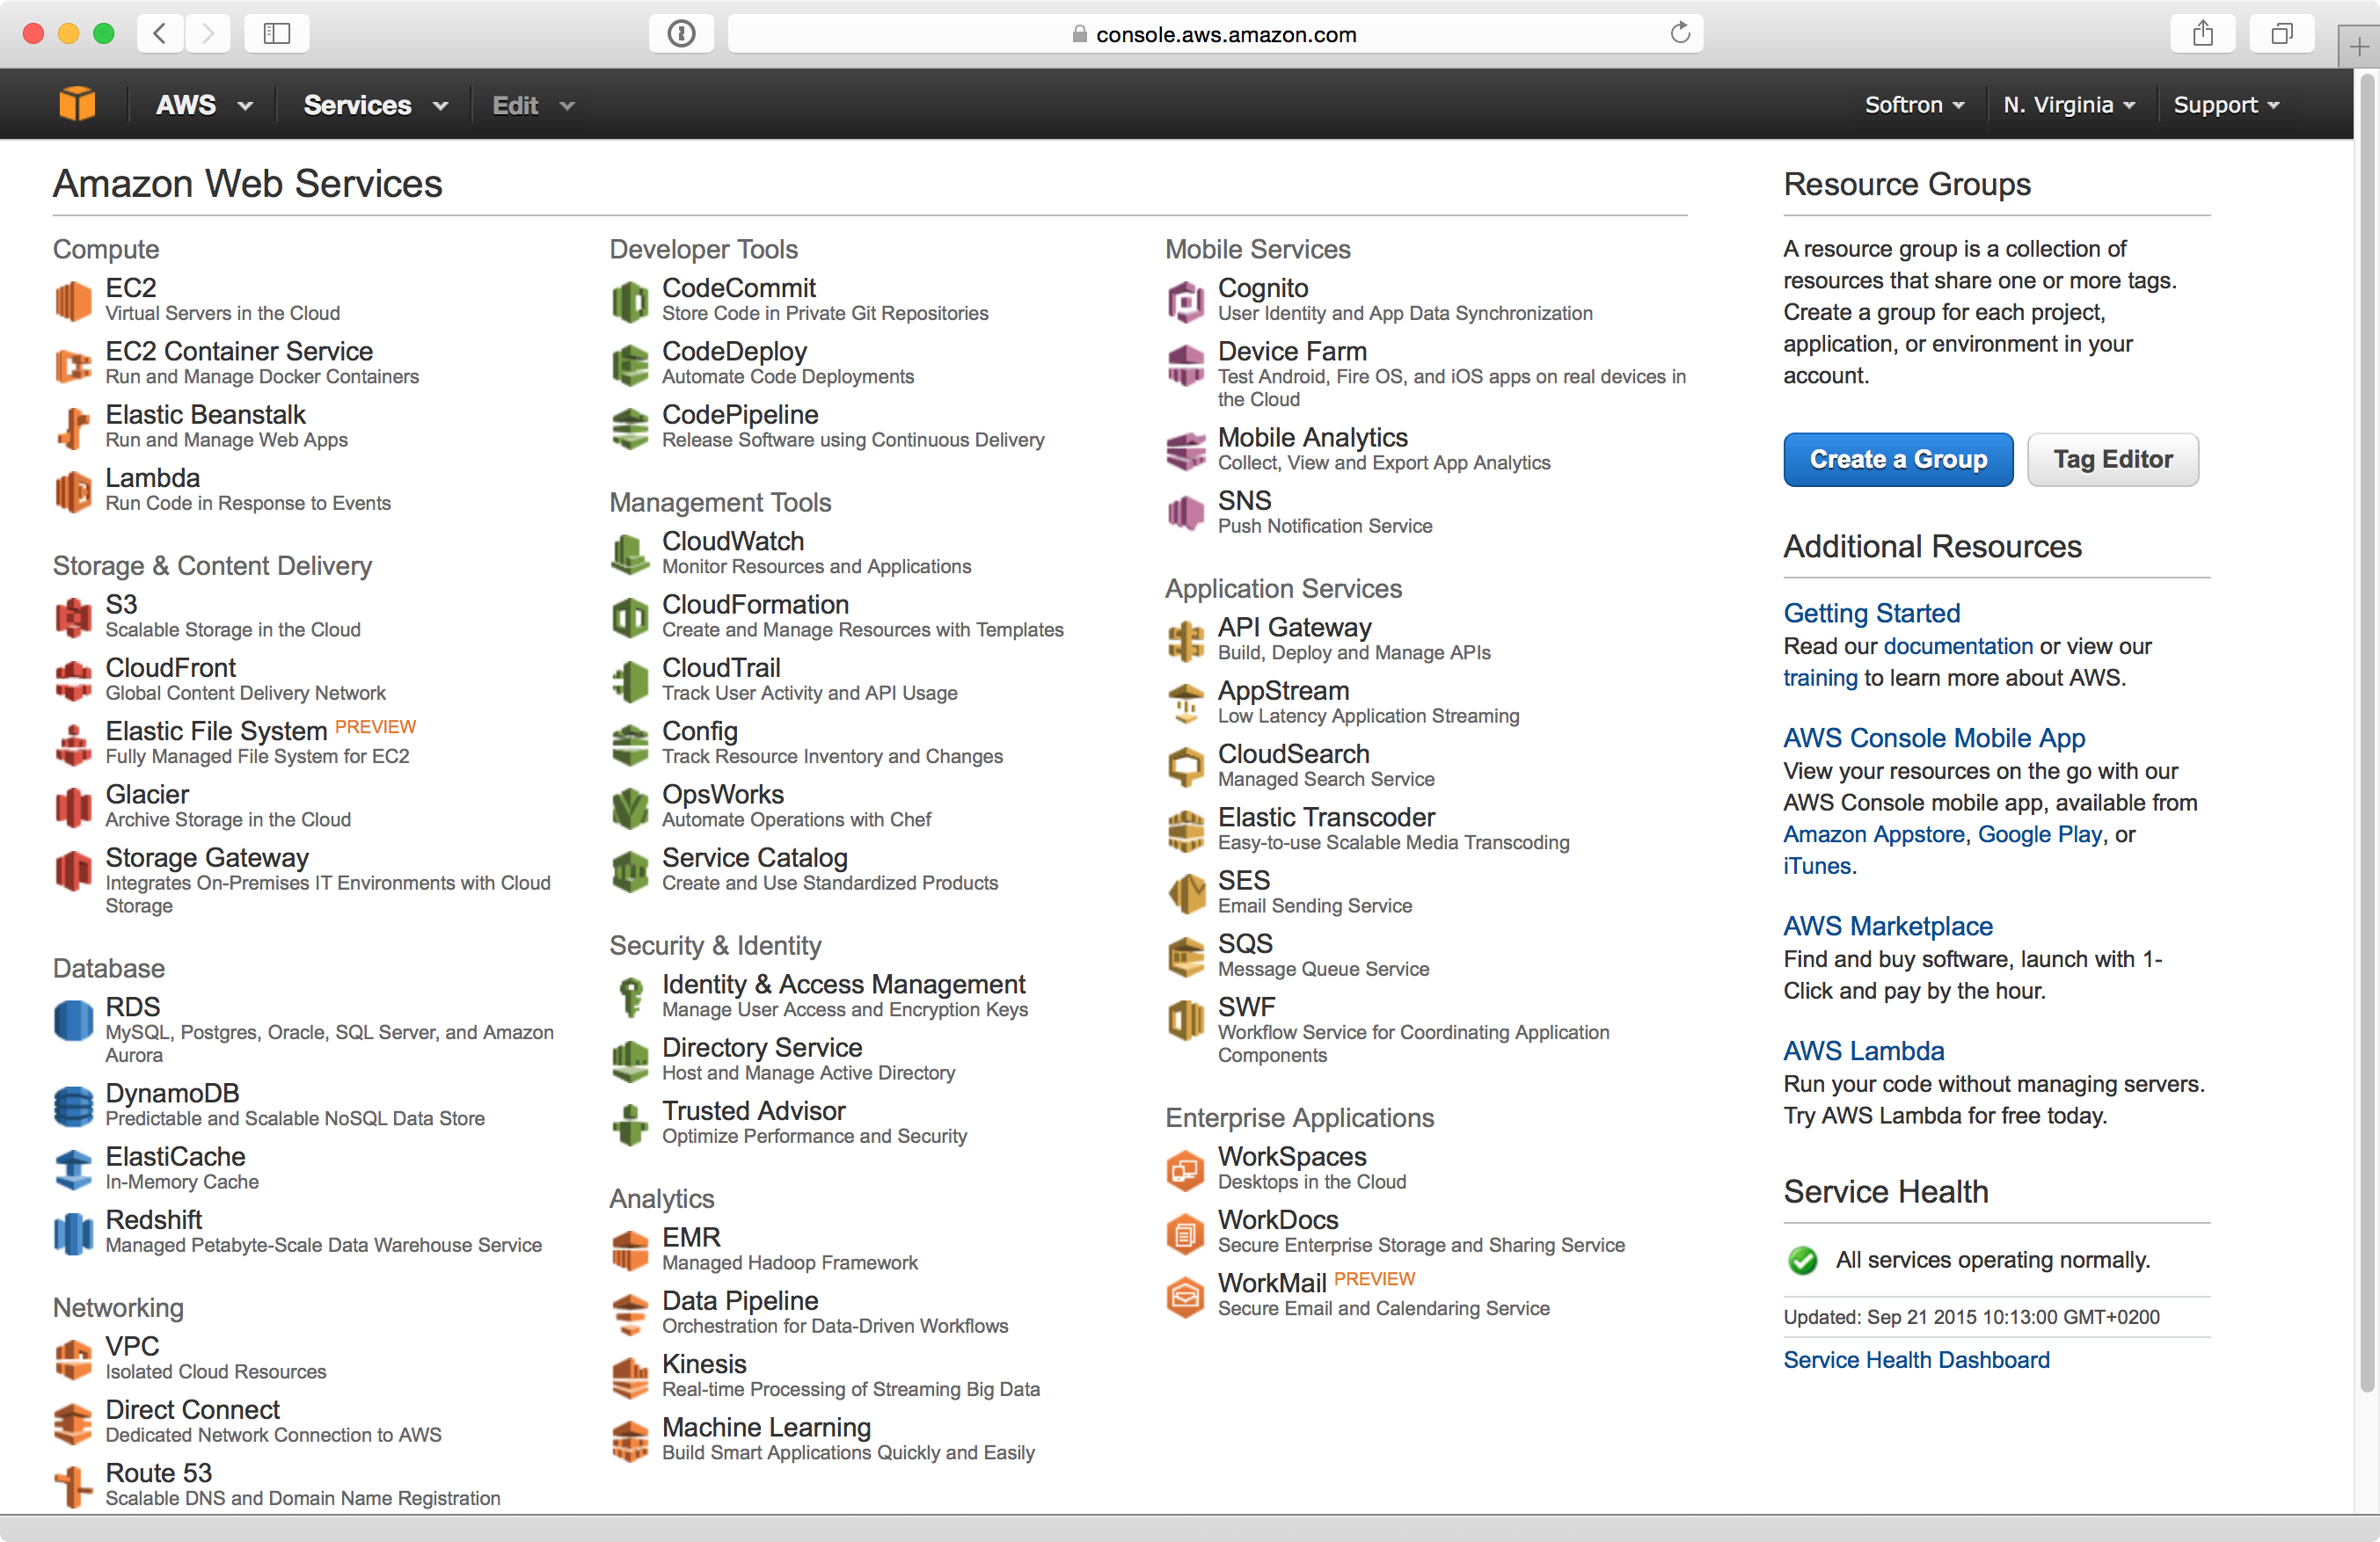Open the Tag Editor button
Screen dimensions: 2380x1542
pos(2112,460)
